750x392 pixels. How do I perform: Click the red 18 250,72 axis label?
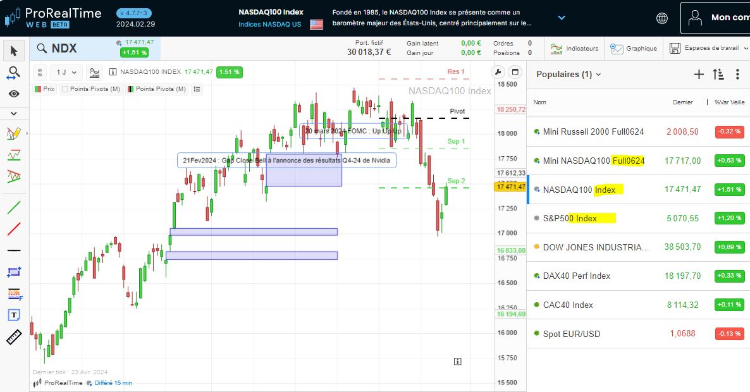pos(511,109)
